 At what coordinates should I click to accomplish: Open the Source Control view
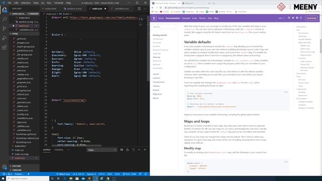pos(5,29)
